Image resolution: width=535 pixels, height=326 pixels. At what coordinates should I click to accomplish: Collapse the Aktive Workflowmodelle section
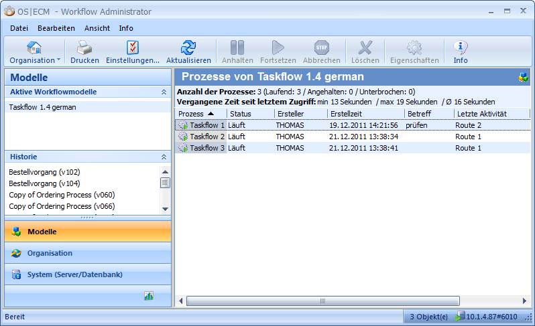coord(164,92)
